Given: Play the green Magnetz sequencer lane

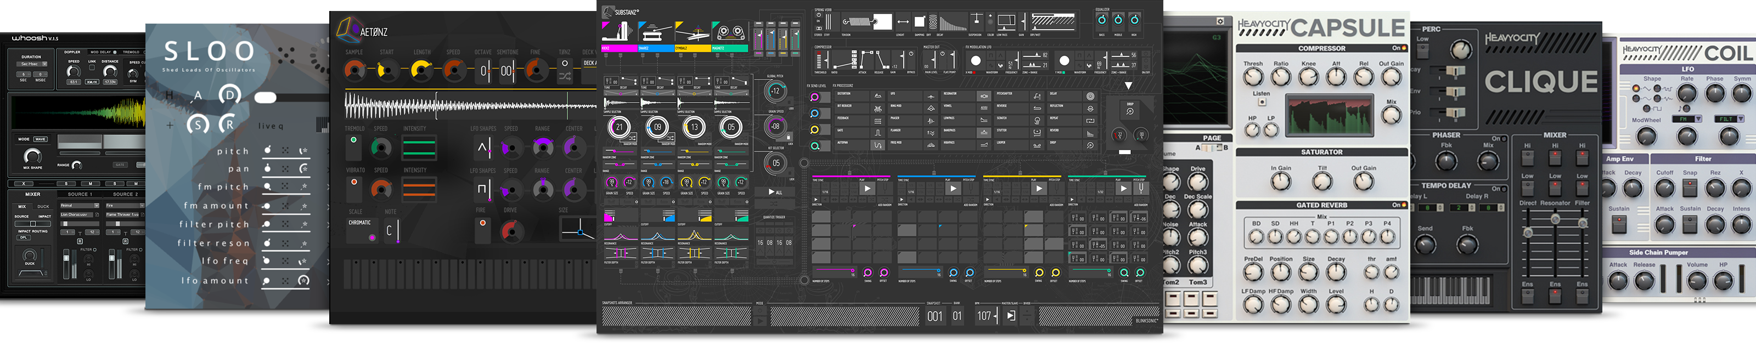Looking at the screenshot, I should point(1124,189).
